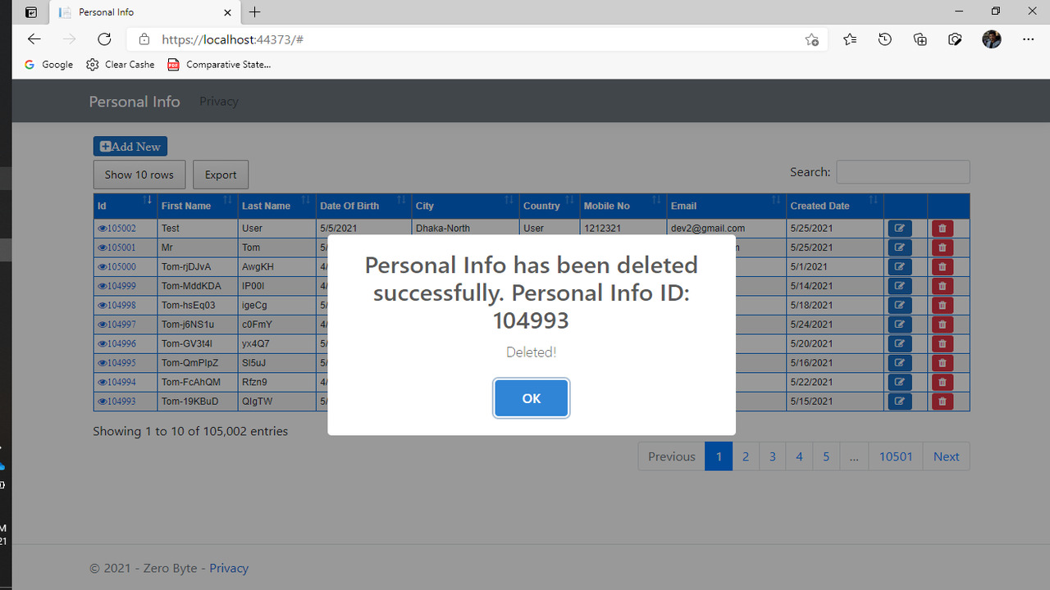Click the page refresh icon

click(104, 39)
